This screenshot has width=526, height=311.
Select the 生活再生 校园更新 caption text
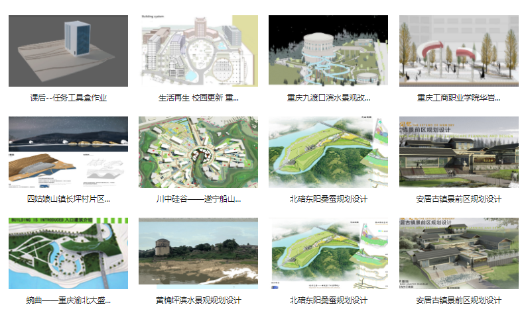[x=198, y=97]
